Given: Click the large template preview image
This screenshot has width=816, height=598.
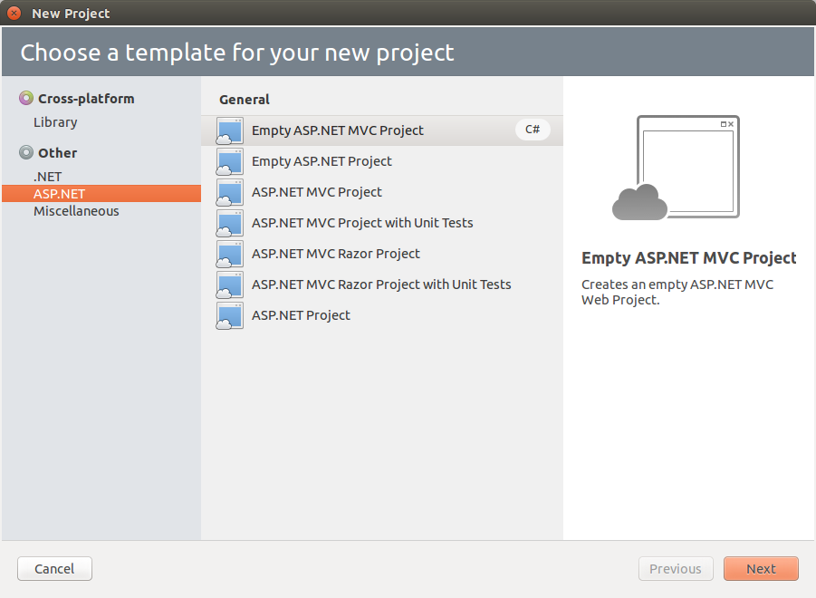Looking at the screenshot, I should pyautogui.click(x=677, y=168).
